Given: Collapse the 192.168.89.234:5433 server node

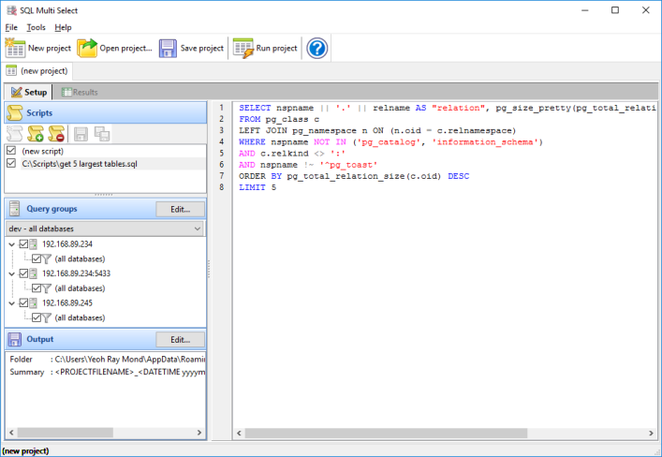Looking at the screenshot, I should [x=11, y=273].
